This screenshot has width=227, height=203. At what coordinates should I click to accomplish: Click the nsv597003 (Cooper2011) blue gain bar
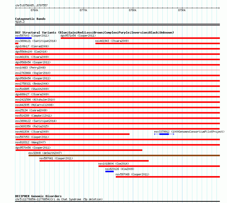pos(23,38)
